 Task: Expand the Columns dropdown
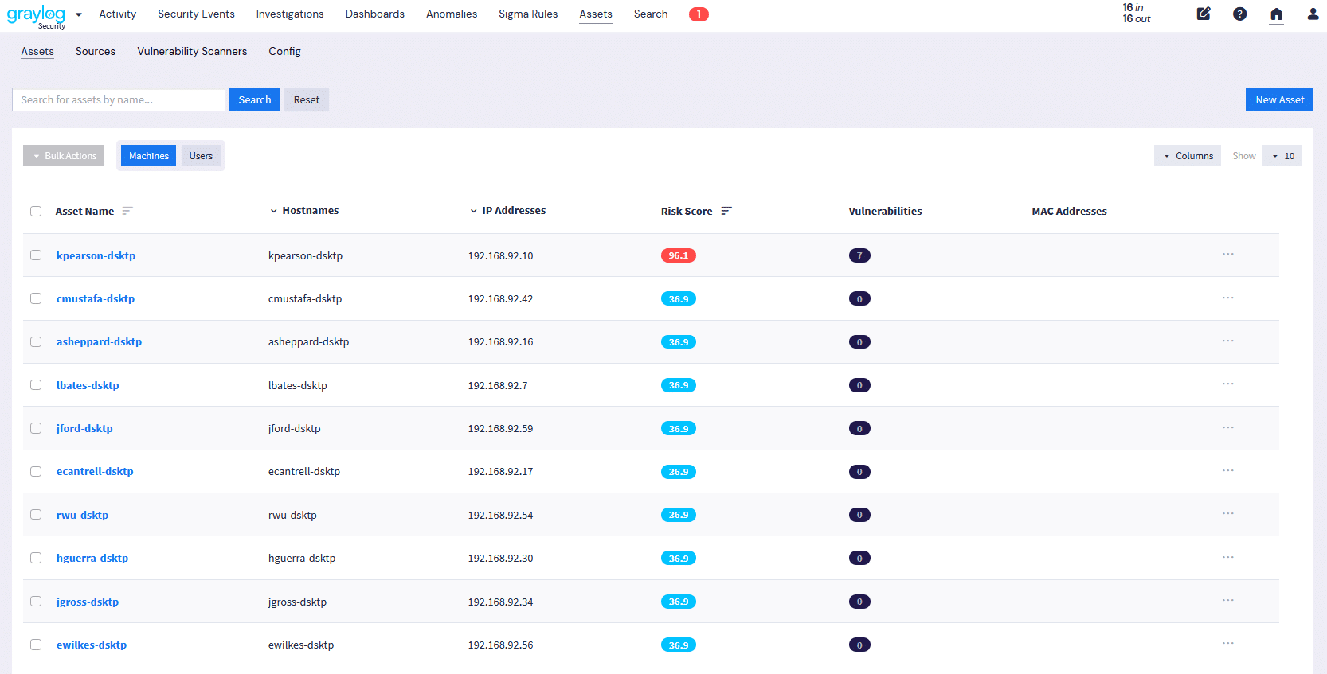point(1187,156)
